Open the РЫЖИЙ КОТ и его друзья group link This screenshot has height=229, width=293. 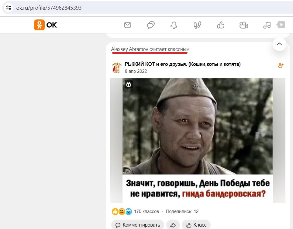183,64
